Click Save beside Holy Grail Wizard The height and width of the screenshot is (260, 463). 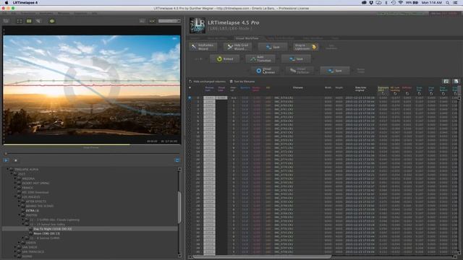[x=273, y=47]
